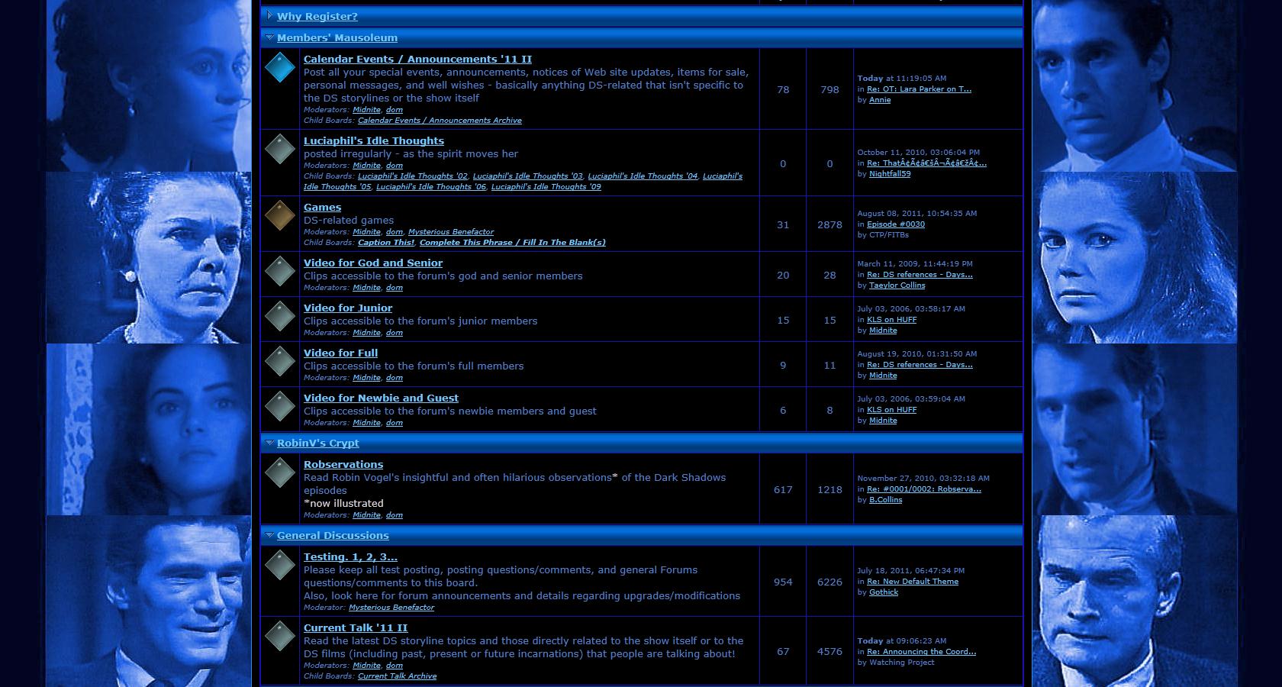Image resolution: width=1282 pixels, height=687 pixels.
Task: Open Calendar Events / Announcements Archive child board
Action: pos(440,121)
